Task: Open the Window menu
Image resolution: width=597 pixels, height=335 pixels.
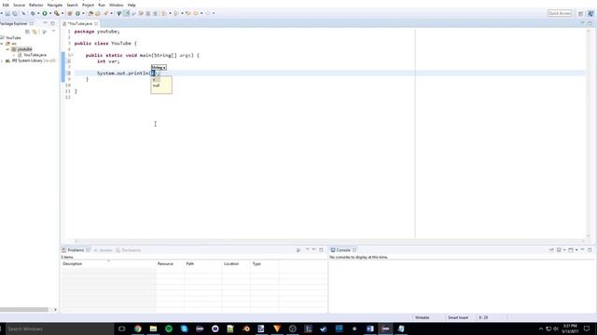Action: [116, 5]
